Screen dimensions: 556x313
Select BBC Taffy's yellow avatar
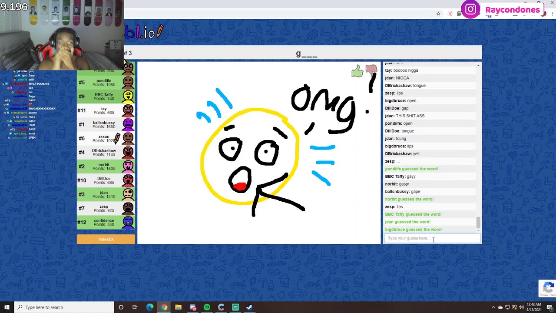point(128,96)
